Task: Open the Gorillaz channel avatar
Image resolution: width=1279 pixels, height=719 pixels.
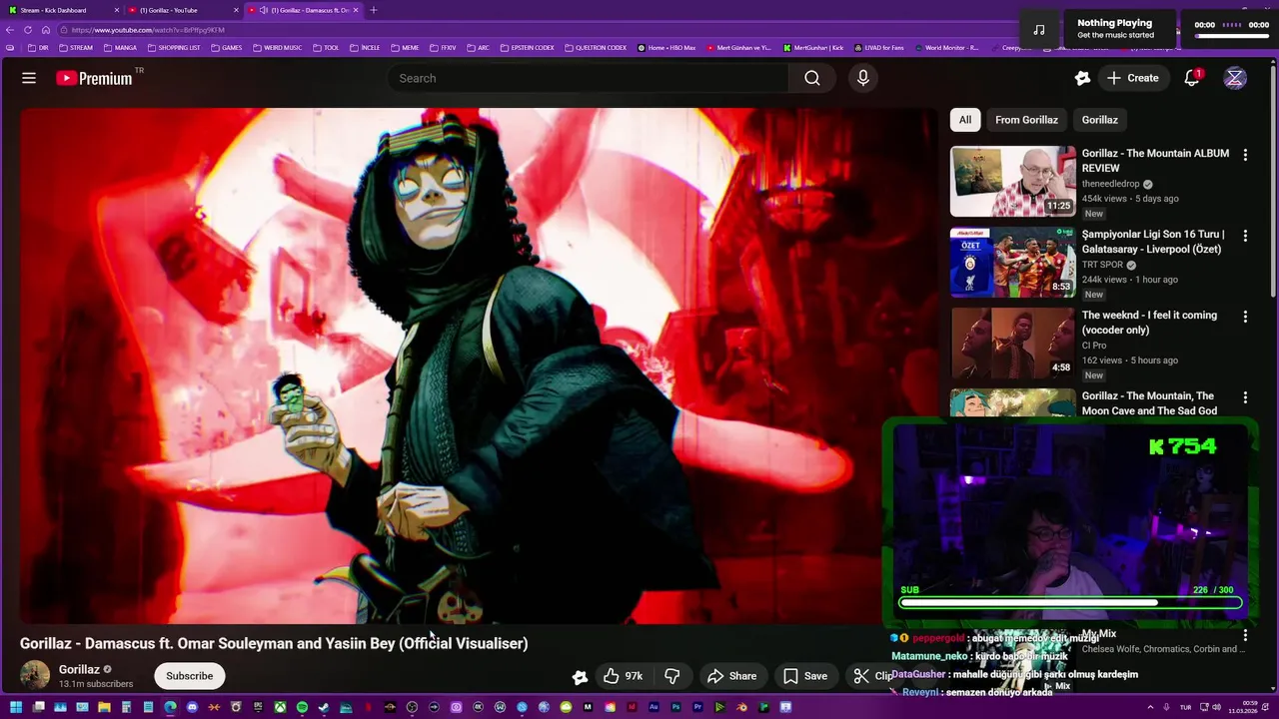Action: point(35,676)
